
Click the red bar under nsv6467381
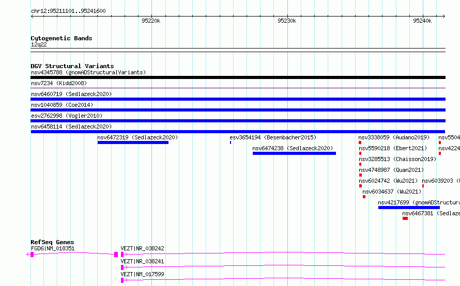405,218
